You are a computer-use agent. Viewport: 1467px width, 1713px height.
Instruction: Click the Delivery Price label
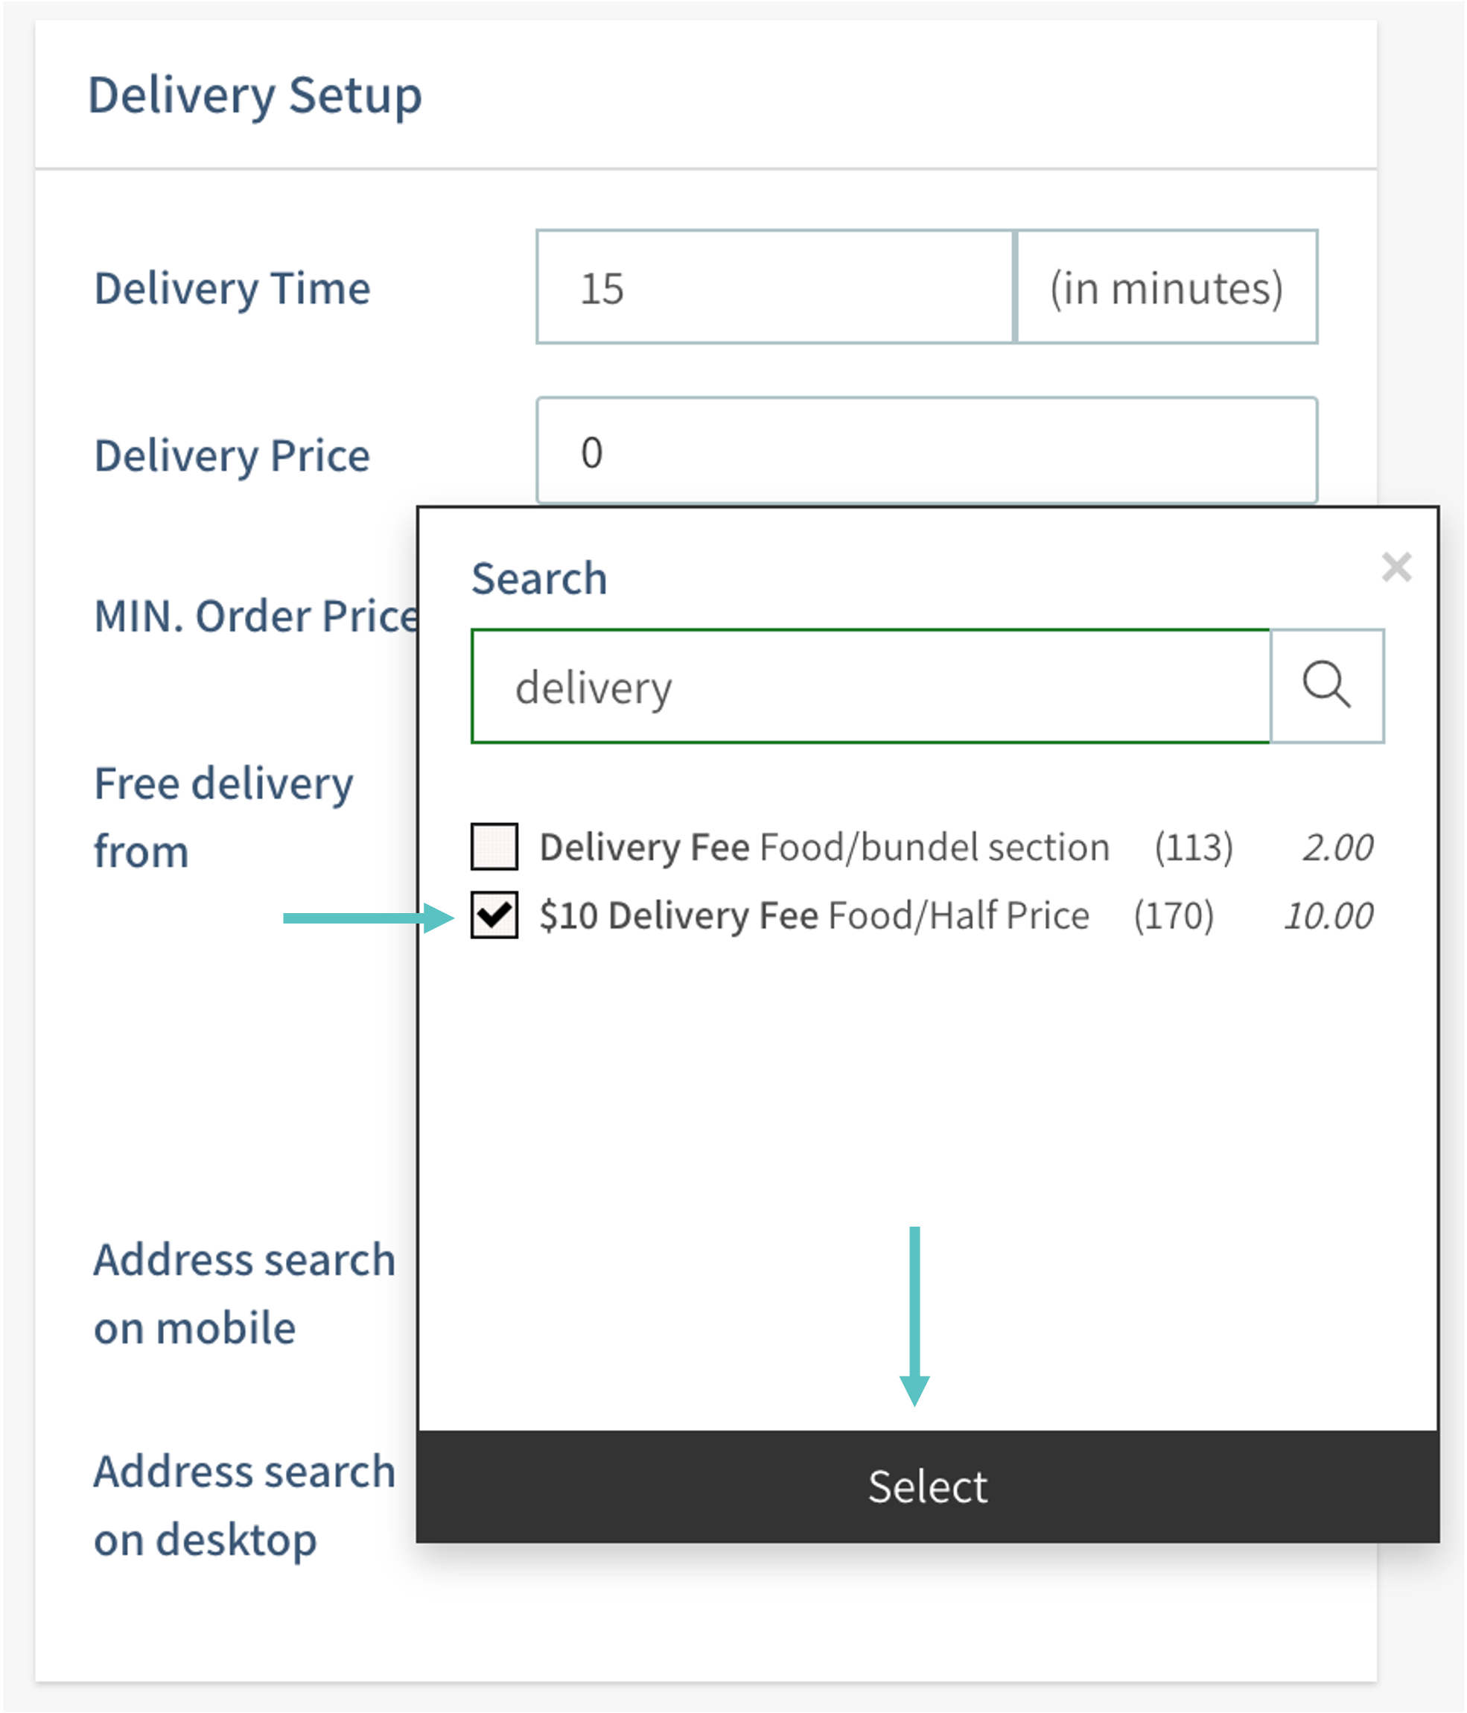click(x=232, y=456)
